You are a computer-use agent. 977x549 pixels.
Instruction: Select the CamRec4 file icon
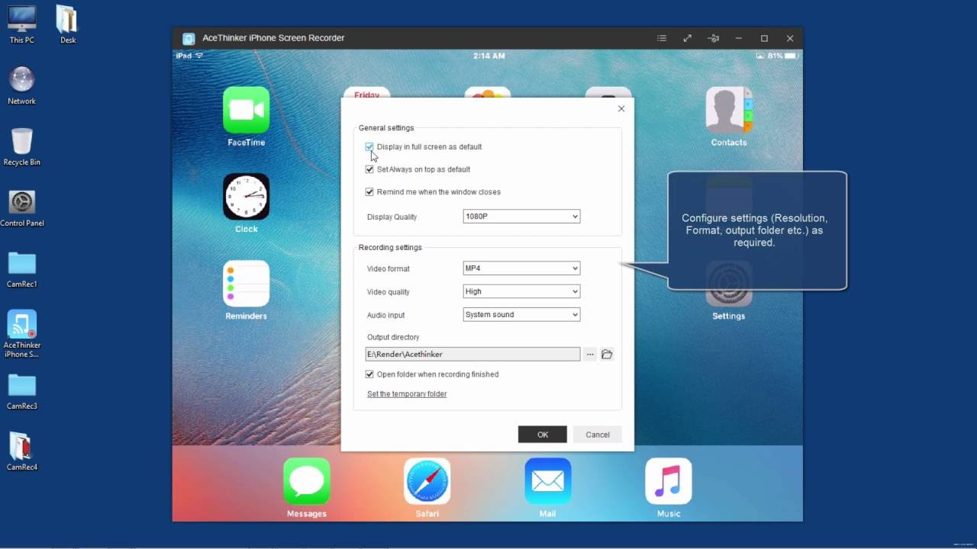pyautogui.click(x=21, y=451)
